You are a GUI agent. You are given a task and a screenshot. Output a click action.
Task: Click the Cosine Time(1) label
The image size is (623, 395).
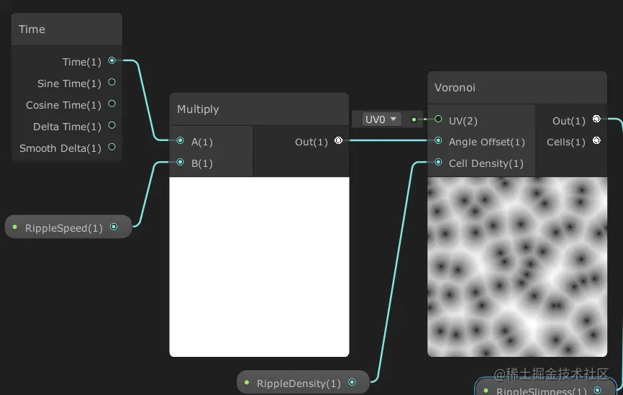[x=63, y=105]
